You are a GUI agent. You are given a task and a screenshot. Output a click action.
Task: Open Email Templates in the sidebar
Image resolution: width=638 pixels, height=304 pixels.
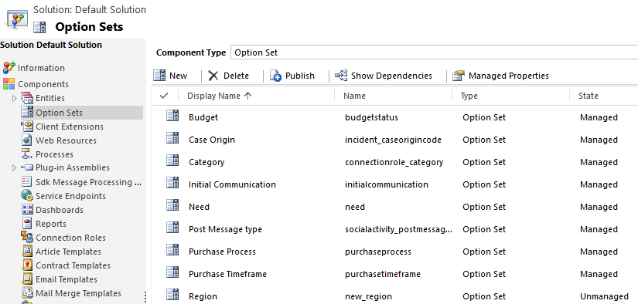tap(67, 279)
